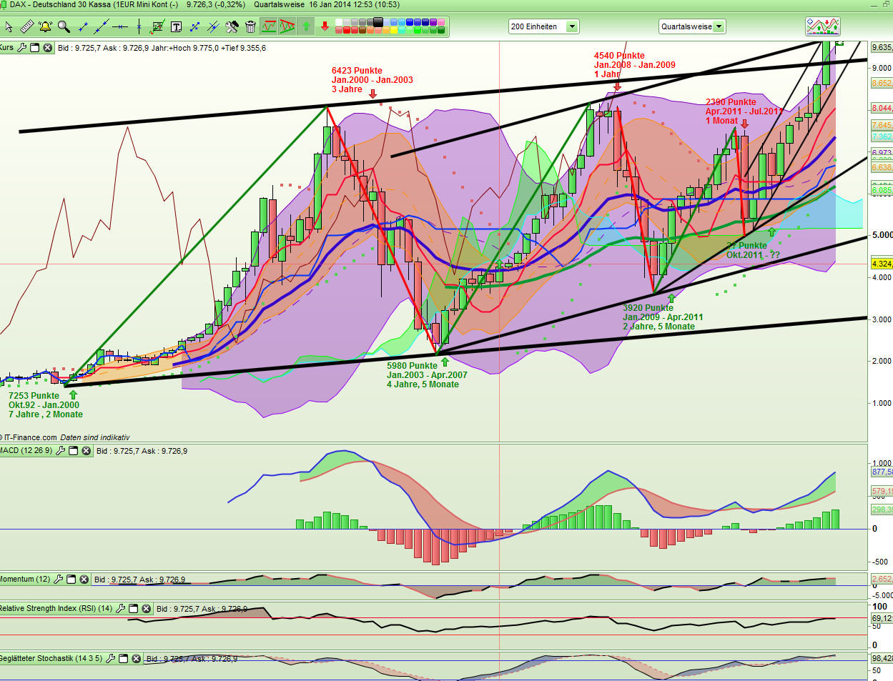Click the '4540 Punkte' chart annotation
The height and width of the screenshot is (681, 893).
[619, 56]
